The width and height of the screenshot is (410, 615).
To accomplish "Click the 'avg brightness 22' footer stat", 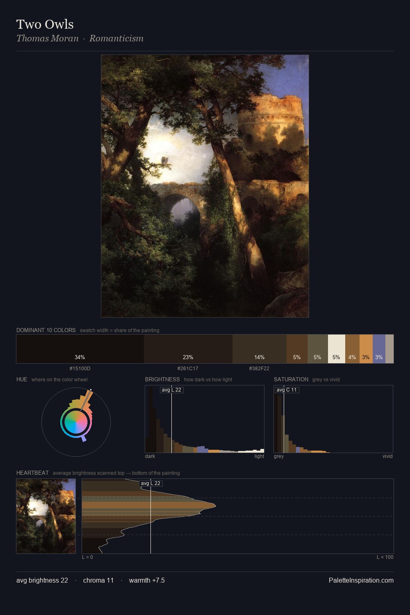I will [42, 580].
